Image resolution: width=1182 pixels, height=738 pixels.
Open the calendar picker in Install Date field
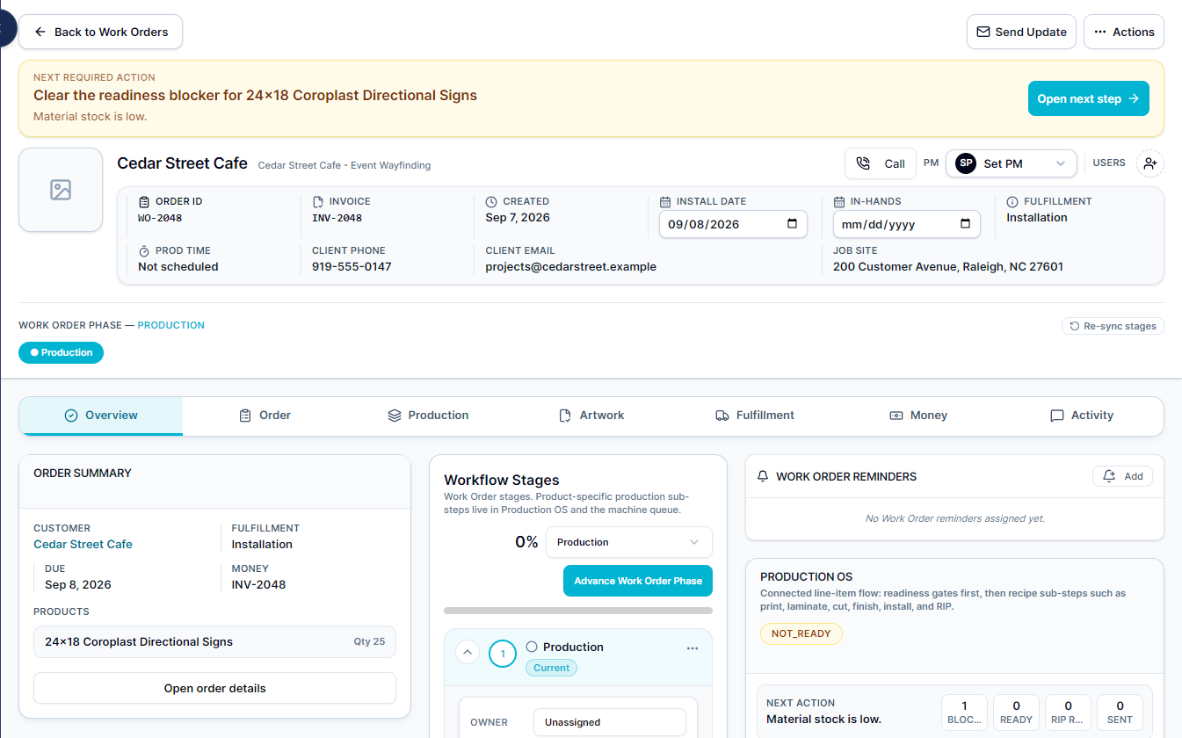tap(792, 224)
